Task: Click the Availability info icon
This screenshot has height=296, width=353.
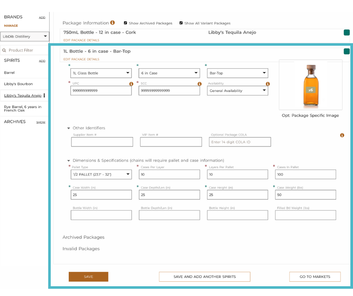Action: click(268, 84)
